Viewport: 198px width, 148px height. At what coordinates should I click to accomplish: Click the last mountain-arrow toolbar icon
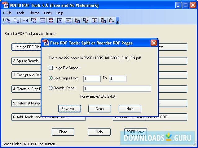112,20
